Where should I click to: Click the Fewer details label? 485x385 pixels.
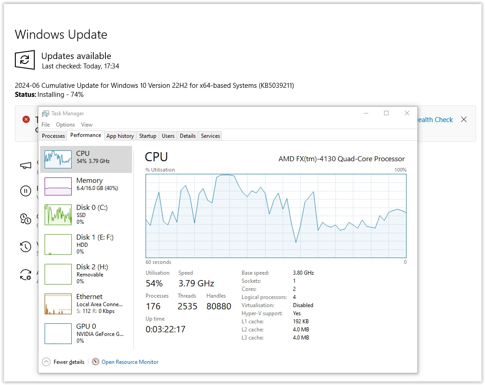69,362
